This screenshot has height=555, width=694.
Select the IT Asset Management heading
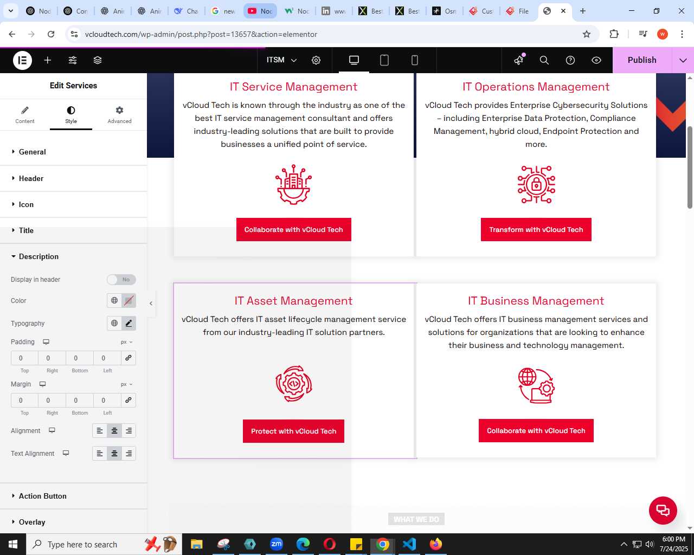(293, 301)
